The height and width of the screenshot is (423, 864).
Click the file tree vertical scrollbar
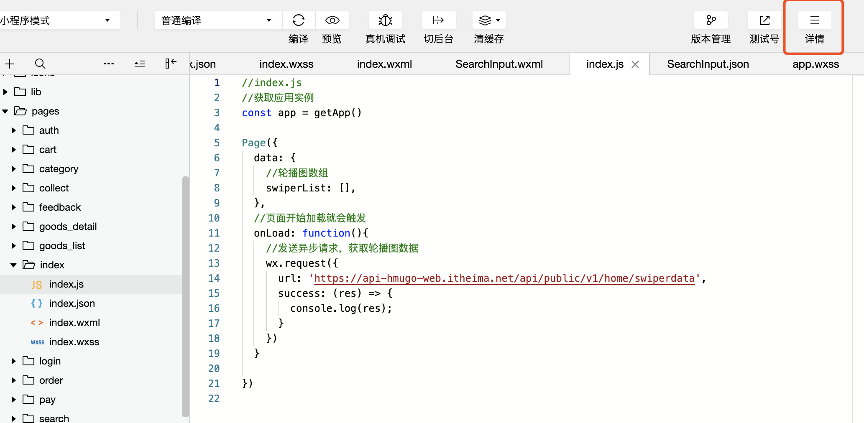click(185, 296)
